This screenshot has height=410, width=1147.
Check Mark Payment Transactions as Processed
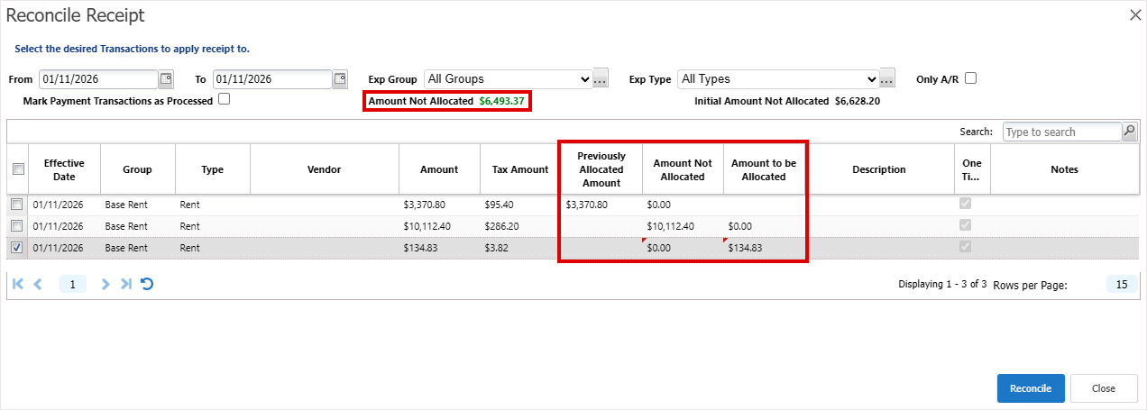(x=225, y=100)
